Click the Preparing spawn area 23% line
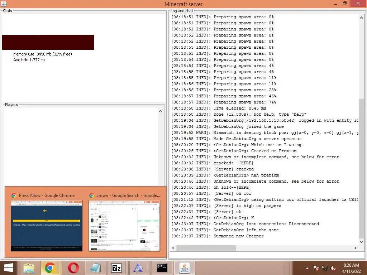This screenshot has width=367, height=275. tap(224, 90)
